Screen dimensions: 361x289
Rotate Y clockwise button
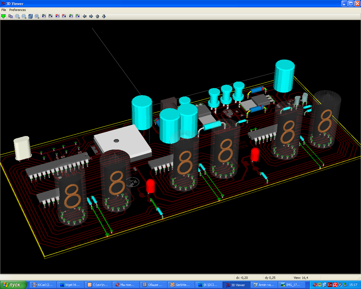(64, 16)
